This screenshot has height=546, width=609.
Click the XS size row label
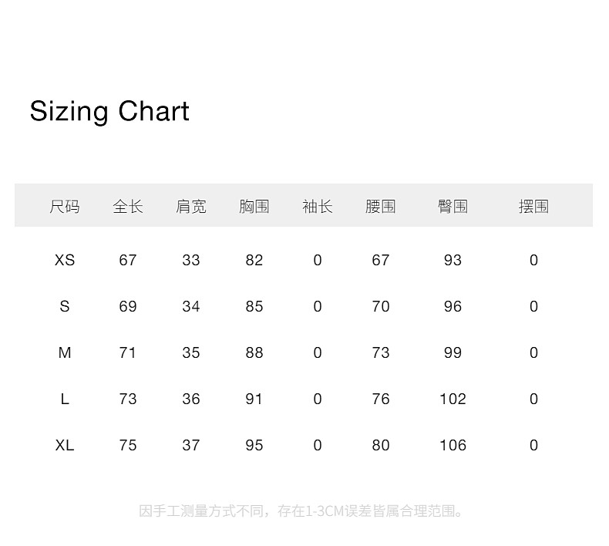[x=65, y=261]
